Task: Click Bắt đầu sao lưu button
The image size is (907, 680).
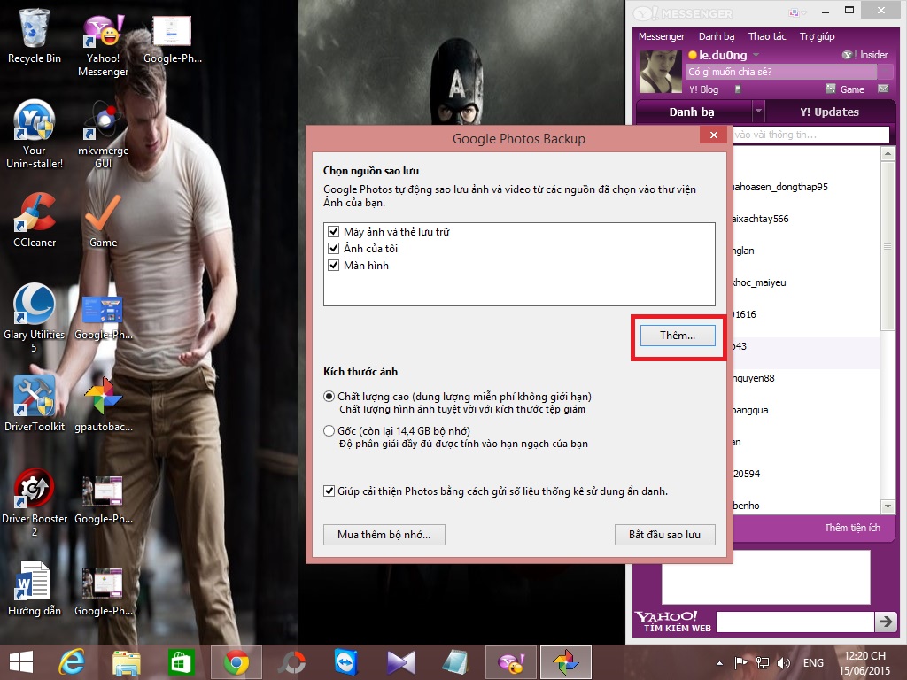Action: (x=664, y=534)
